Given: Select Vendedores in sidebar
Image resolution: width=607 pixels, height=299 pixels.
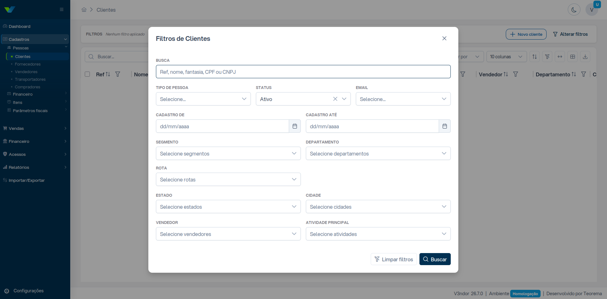Looking at the screenshot, I should tap(26, 72).
